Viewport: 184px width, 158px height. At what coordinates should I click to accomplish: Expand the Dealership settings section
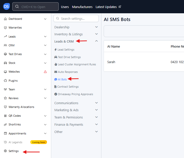[96, 27]
